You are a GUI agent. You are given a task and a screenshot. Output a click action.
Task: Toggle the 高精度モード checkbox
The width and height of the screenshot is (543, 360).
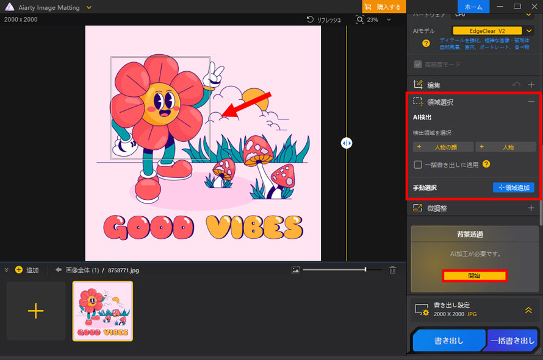click(418, 65)
